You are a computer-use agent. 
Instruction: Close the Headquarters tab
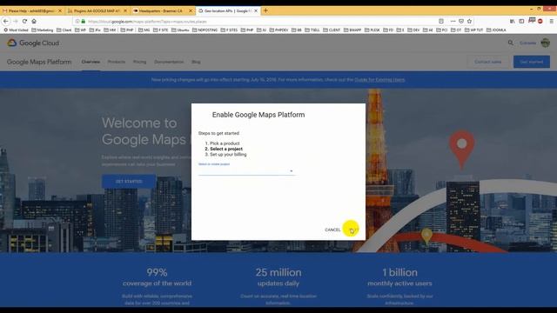coord(191,11)
